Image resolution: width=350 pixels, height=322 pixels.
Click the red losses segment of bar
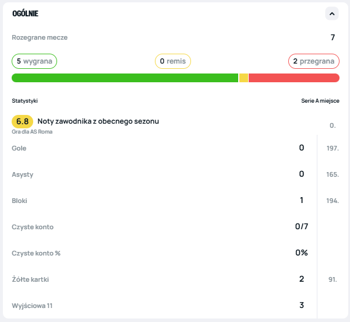pyautogui.click(x=294, y=78)
